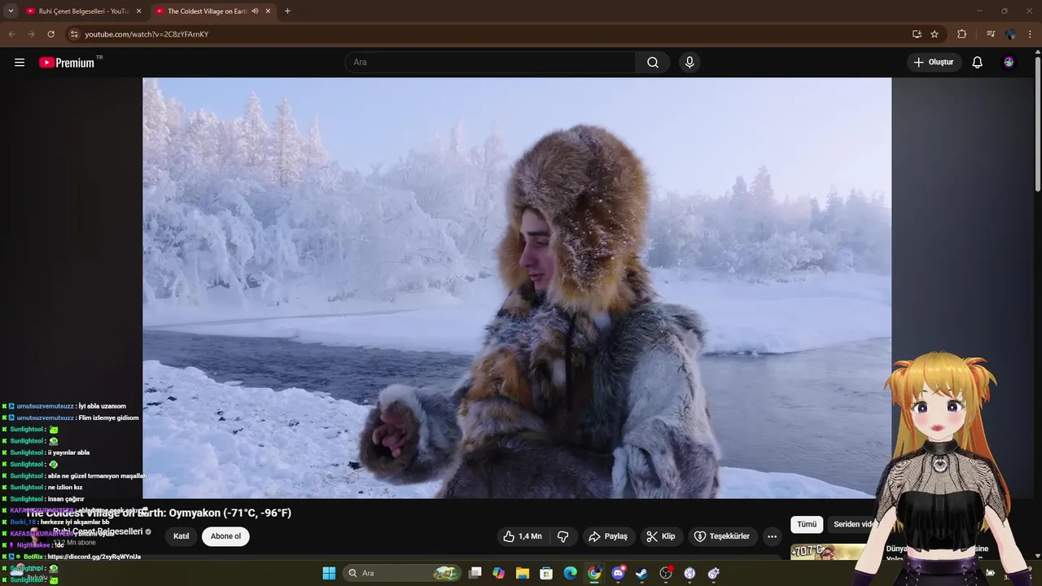1042x586 pixels.
Task: Open the Oluştur create menu
Action: pyautogui.click(x=934, y=63)
